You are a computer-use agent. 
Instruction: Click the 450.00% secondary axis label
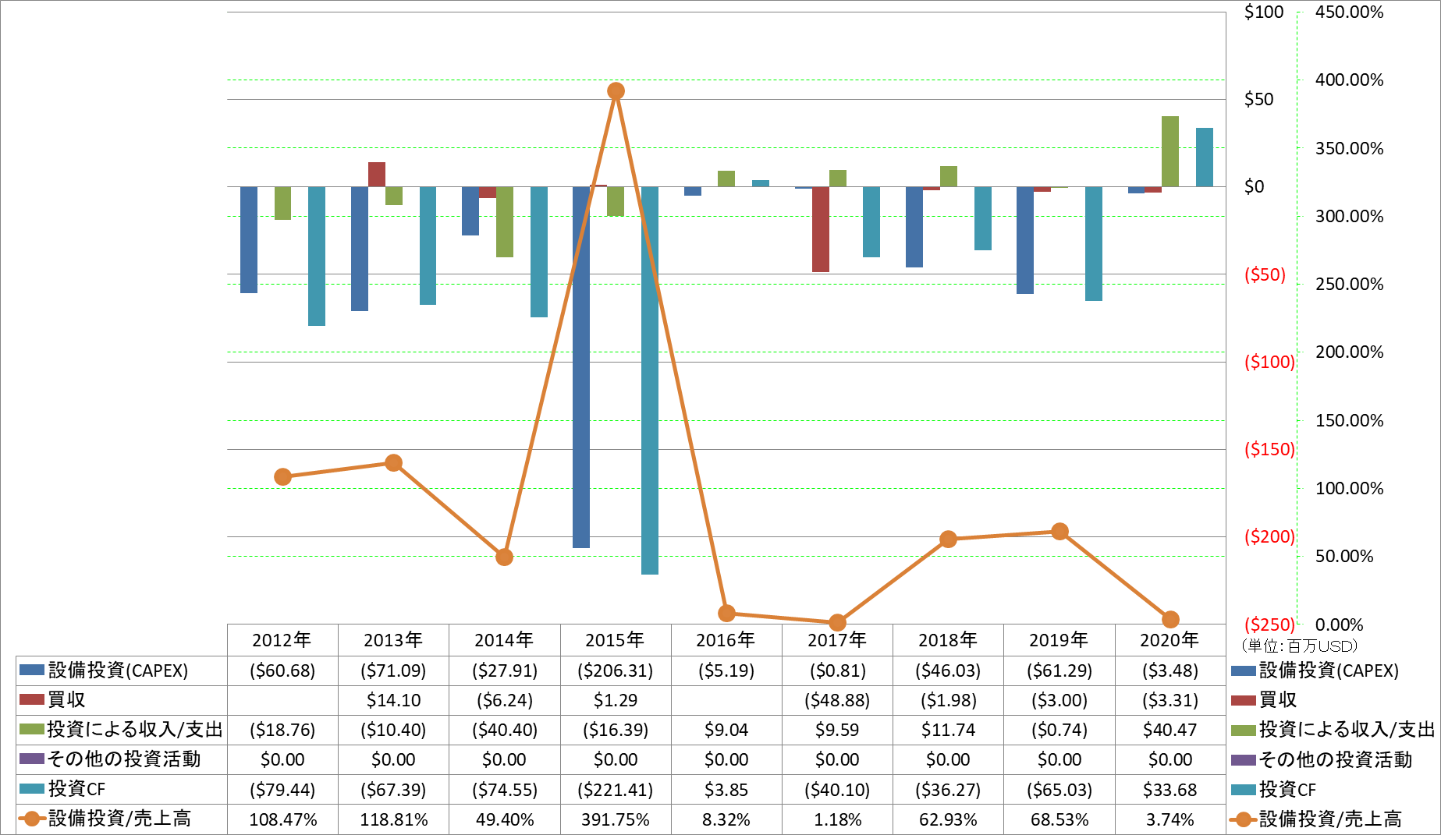coord(1349,12)
